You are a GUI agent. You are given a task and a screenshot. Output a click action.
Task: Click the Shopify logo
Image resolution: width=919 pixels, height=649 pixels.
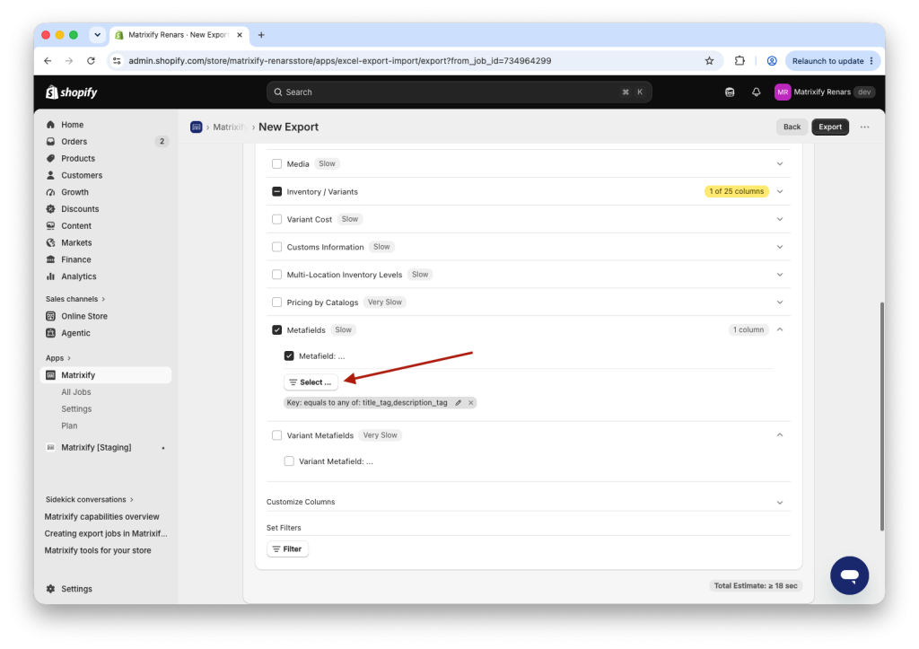tap(72, 92)
